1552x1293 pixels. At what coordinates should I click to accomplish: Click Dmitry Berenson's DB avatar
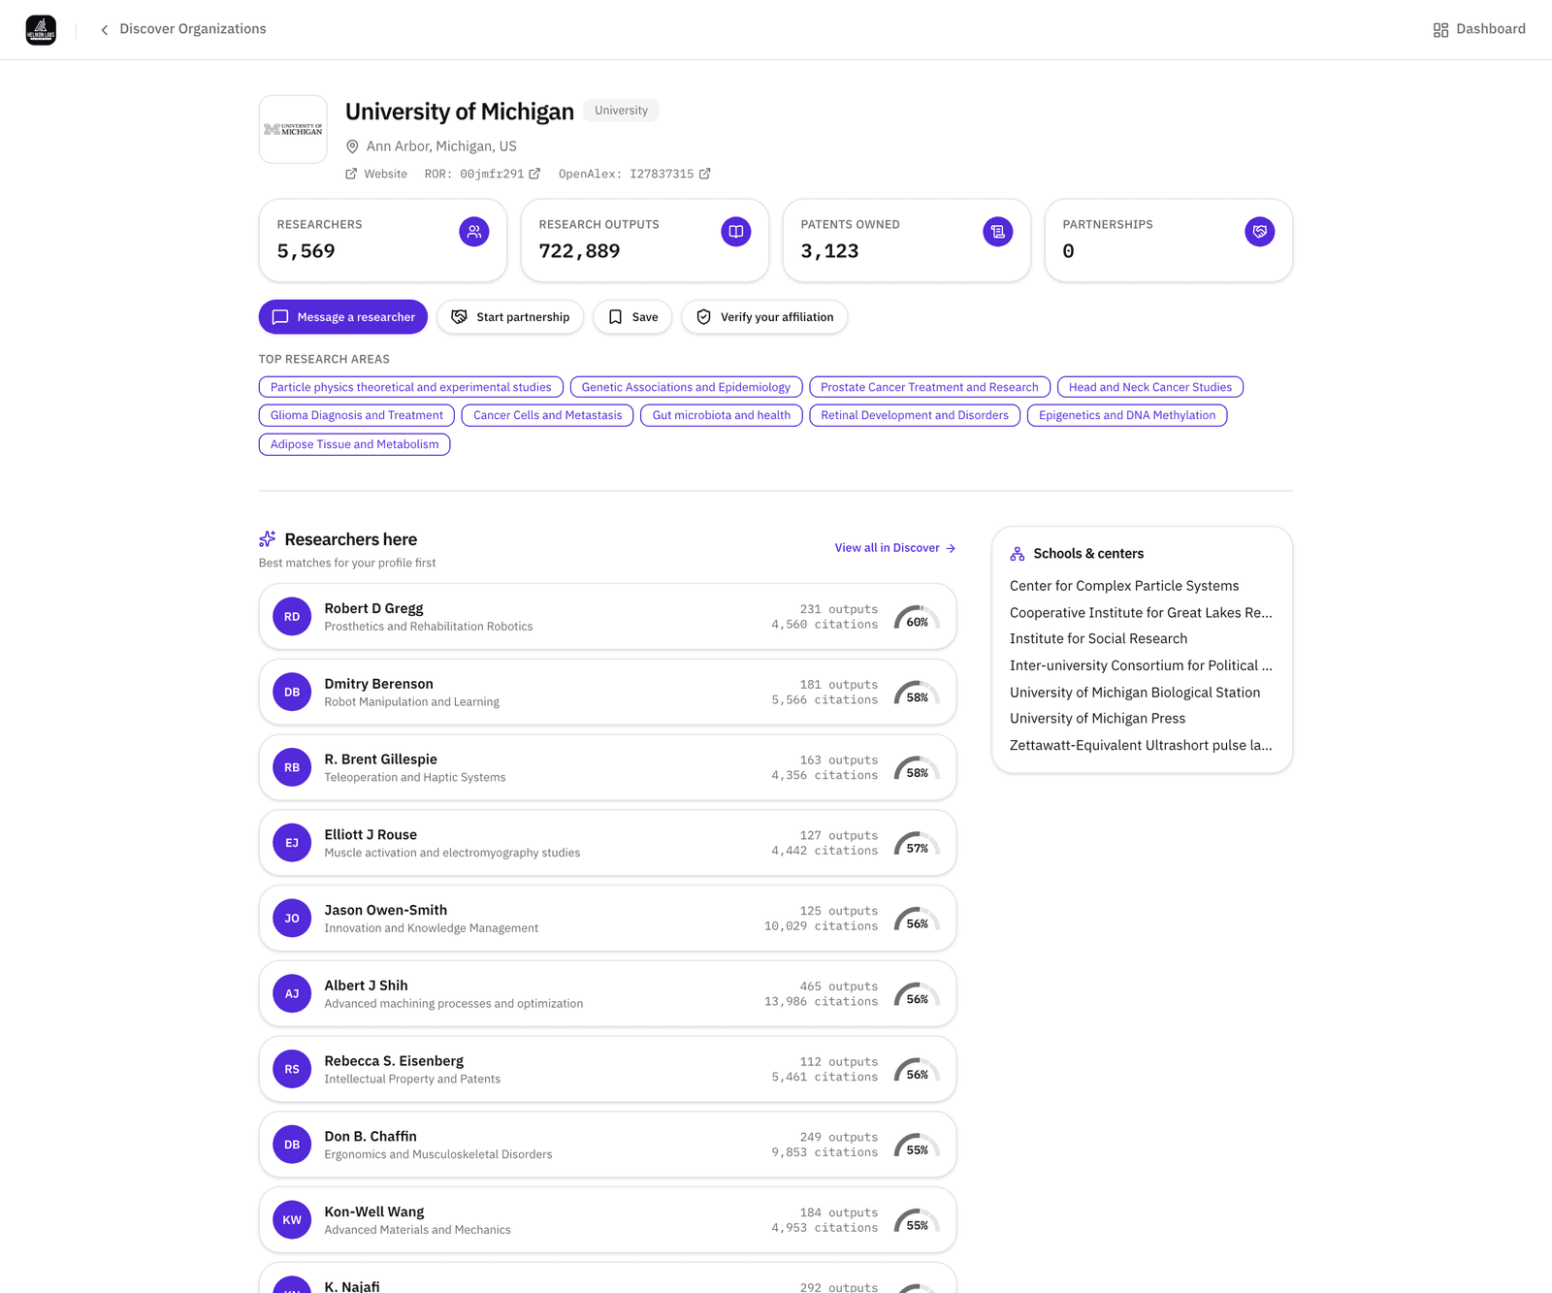(292, 693)
